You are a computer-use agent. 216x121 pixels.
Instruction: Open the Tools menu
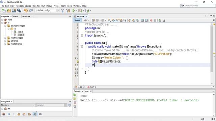[70, 6]
